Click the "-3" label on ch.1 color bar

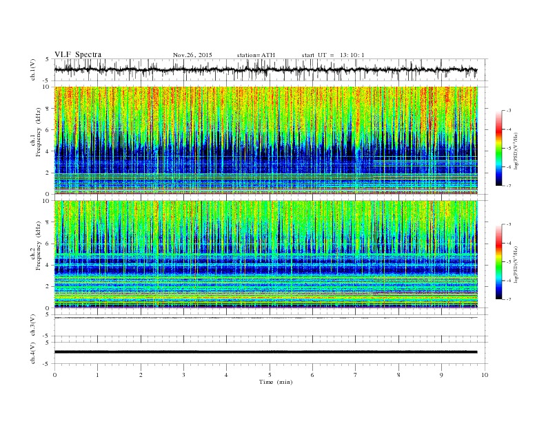point(509,111)
